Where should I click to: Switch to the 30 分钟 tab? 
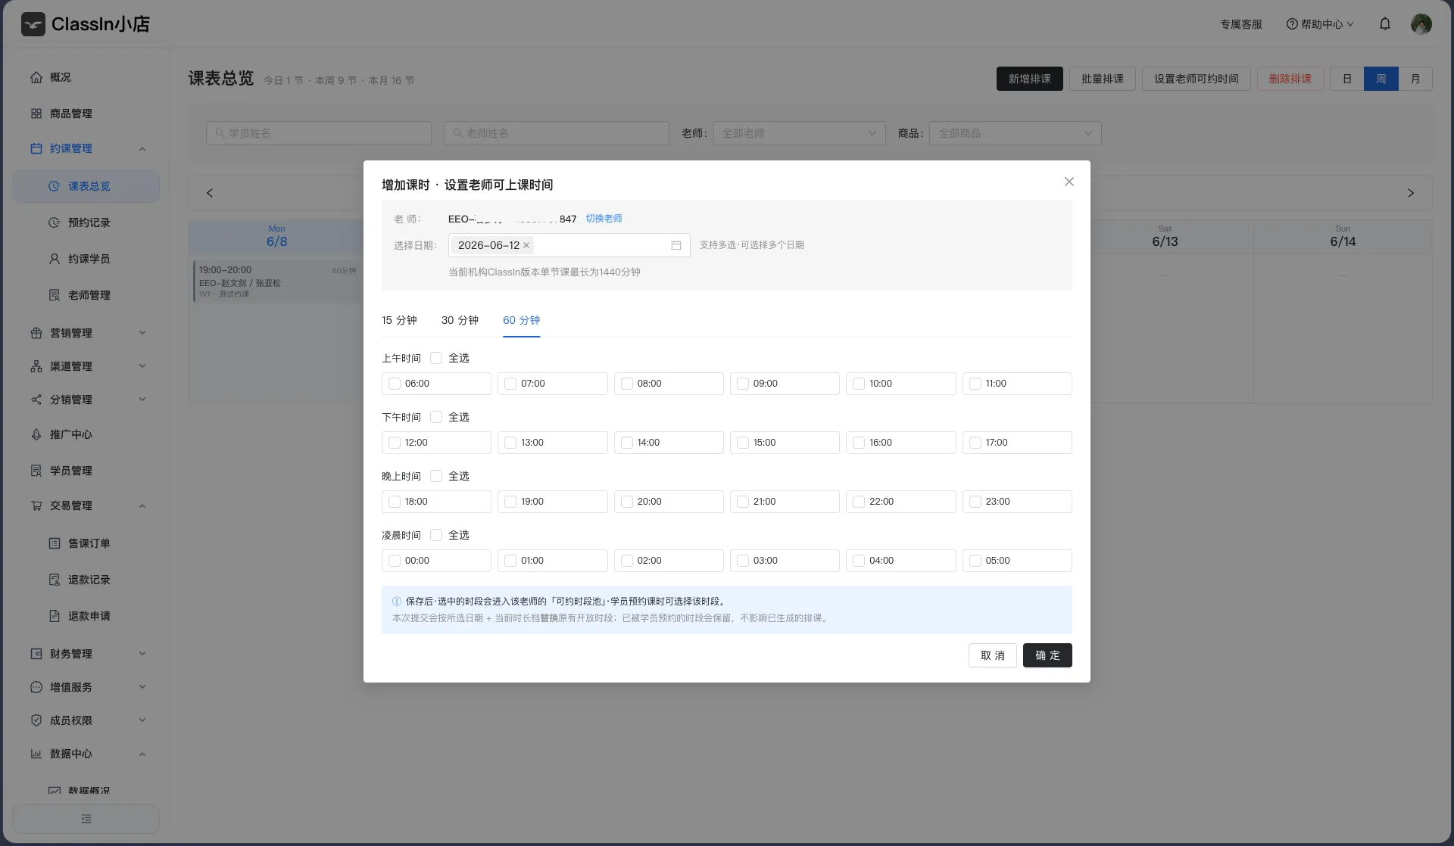[x=460, y=320]
